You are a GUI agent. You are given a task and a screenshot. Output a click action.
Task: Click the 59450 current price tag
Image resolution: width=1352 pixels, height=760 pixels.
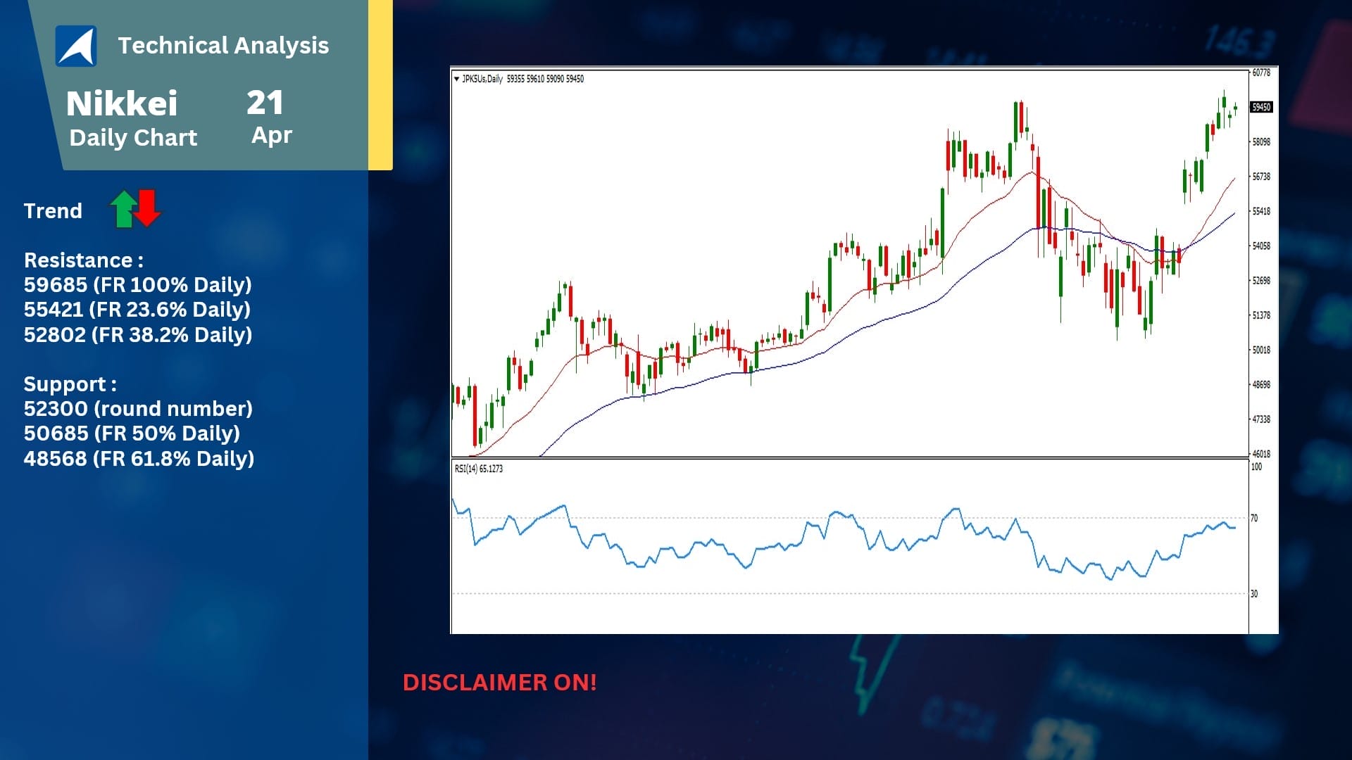tap(1261, 107)
